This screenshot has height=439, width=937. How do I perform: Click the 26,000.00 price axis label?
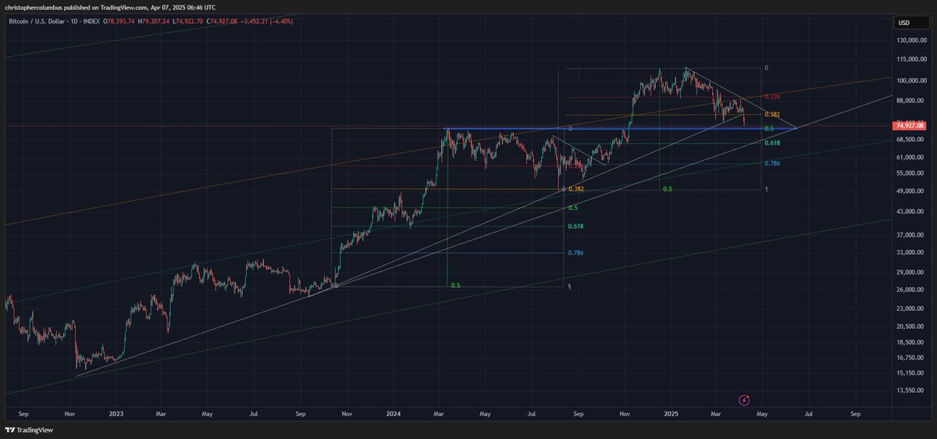910,290
